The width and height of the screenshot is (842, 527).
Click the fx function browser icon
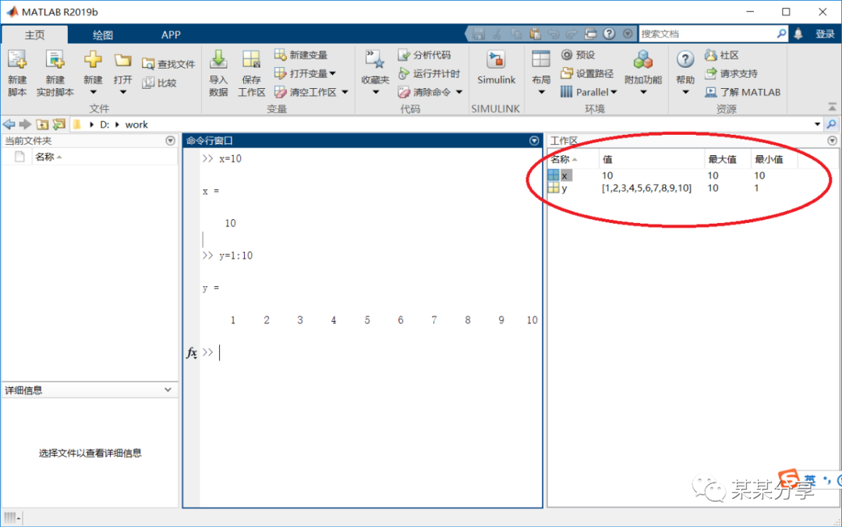(192, 353)
